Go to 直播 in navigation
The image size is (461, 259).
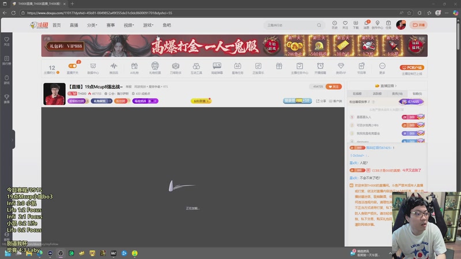(x=74, y=25)
